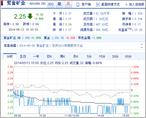Click the red 买 buy button
This screenshot has height=118, width=146.
[68, 4]
